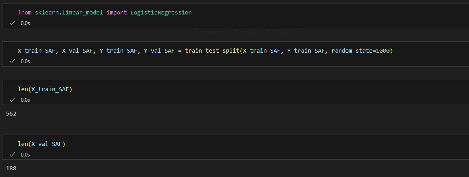Click the random_state=1000 argument
469x177 pixels.
click(361, 51)
